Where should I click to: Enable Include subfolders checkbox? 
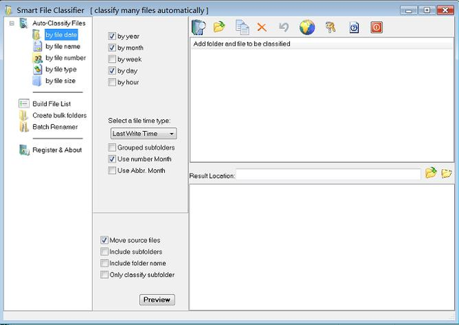104,252
